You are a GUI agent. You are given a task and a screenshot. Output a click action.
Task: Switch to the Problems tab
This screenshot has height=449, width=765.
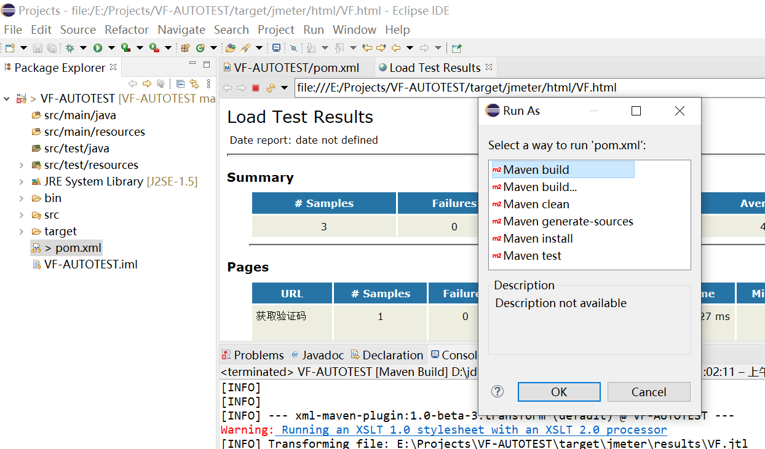pyautogui.click(x=253, y=355)
